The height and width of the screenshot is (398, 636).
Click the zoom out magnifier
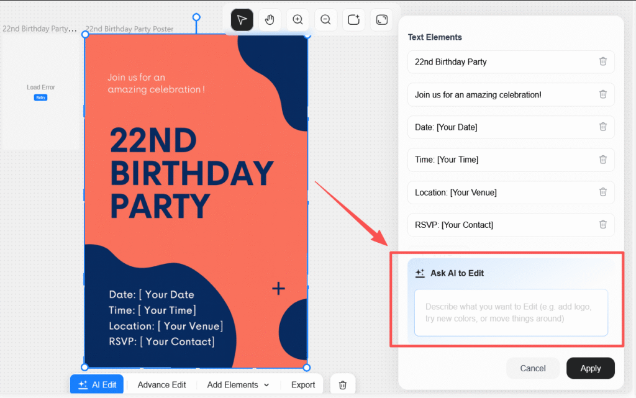tap(325, 20)
